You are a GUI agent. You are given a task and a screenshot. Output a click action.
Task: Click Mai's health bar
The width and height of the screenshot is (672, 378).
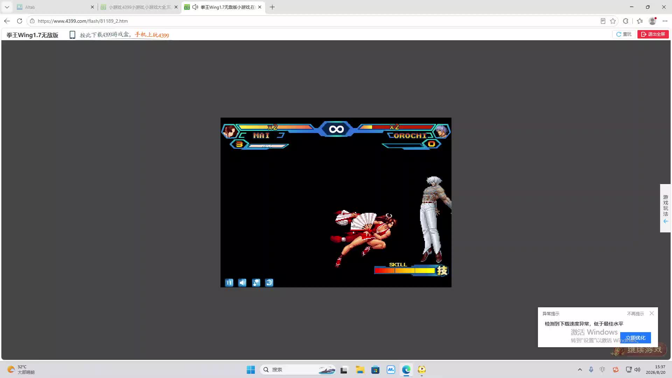275,127
